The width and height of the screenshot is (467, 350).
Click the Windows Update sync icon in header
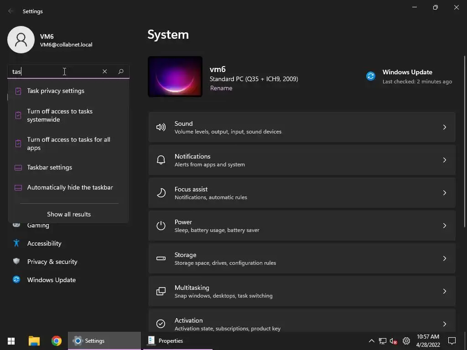click(370, 76)
